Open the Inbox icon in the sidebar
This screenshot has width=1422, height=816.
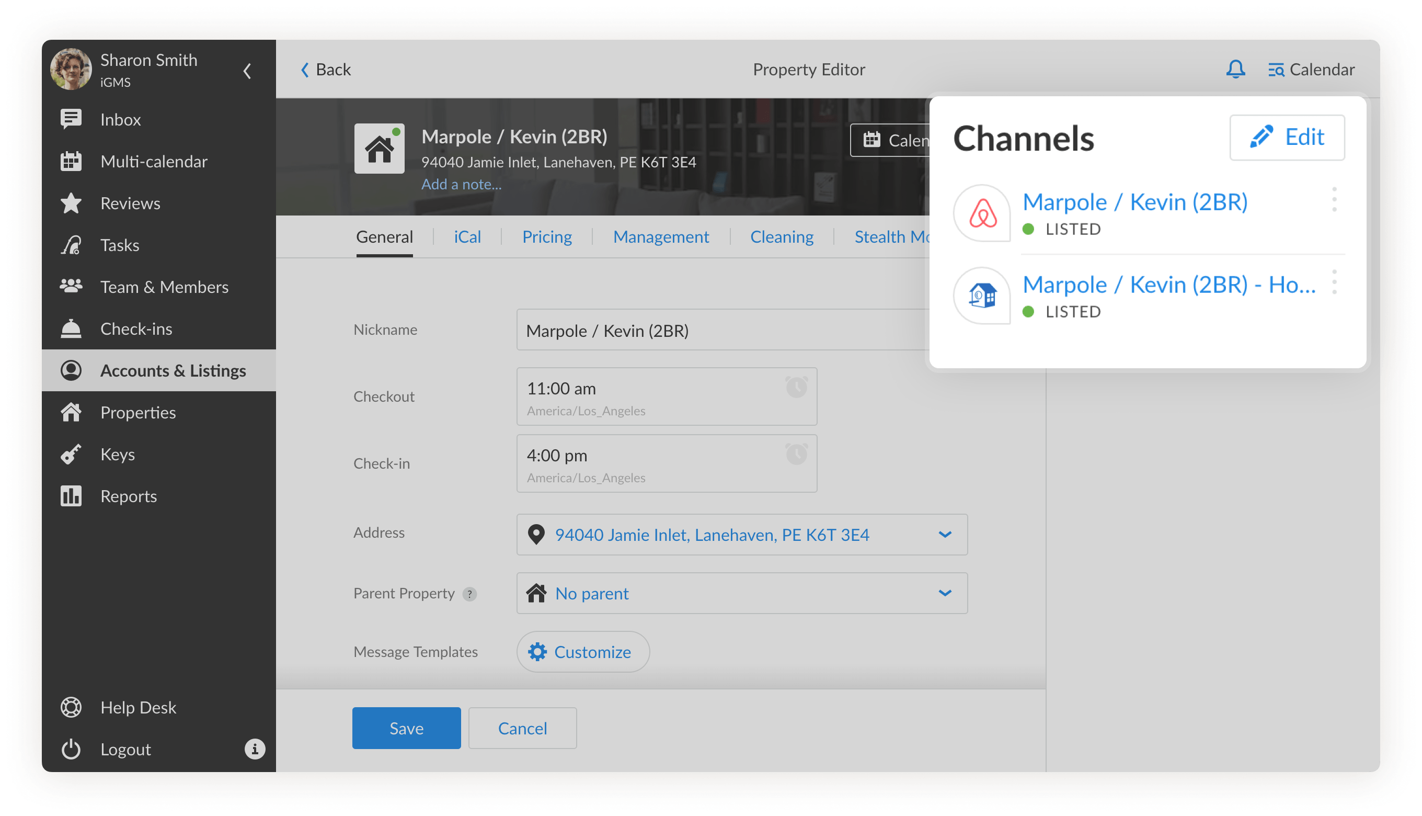71,119
